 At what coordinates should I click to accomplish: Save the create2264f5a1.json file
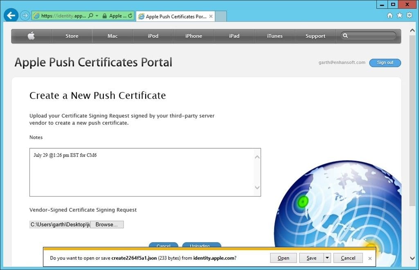pyautogui.click(x=311, y=258)
